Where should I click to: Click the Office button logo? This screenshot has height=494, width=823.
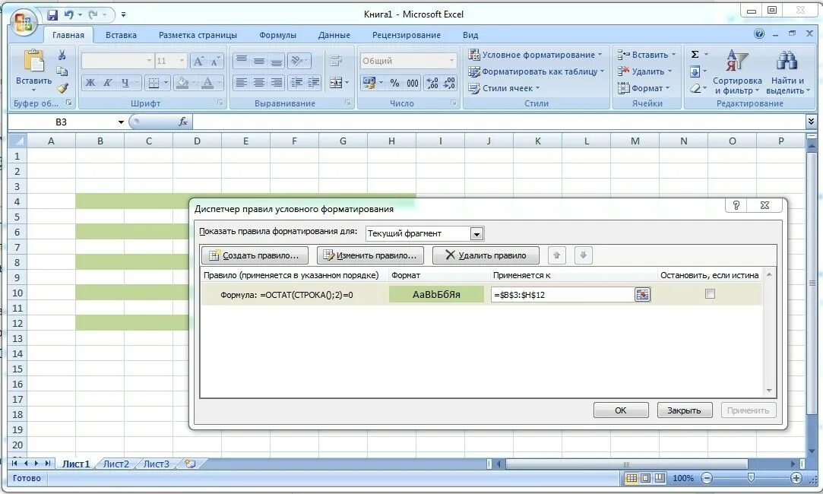point(24,22)
